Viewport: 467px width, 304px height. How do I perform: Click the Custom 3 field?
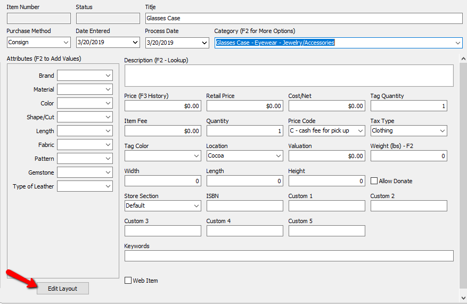tap(162, 231)
